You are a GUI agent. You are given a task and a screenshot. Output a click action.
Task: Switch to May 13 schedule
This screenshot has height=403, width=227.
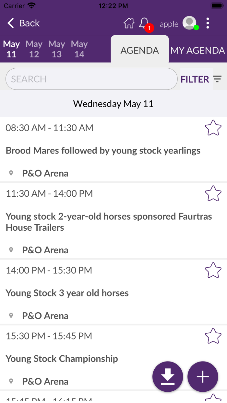[x=57, y=49]
